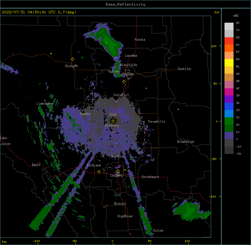Click the Didsbury label
Viewport: 251px width, 245px height.
(112, 125)
